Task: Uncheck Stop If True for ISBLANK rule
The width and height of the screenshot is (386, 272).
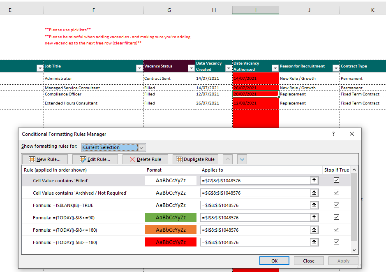Action: (336, 205)
